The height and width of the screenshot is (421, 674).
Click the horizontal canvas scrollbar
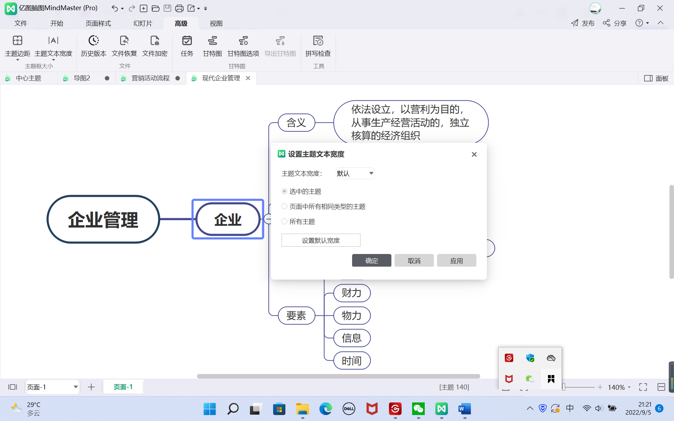tap(338, 376)
